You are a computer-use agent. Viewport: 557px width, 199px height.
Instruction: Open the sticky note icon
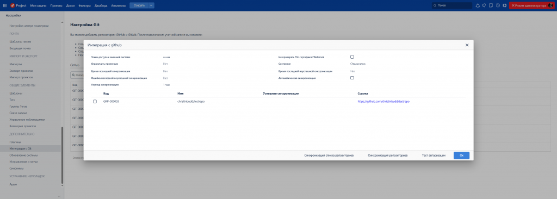tap(491, 5)
